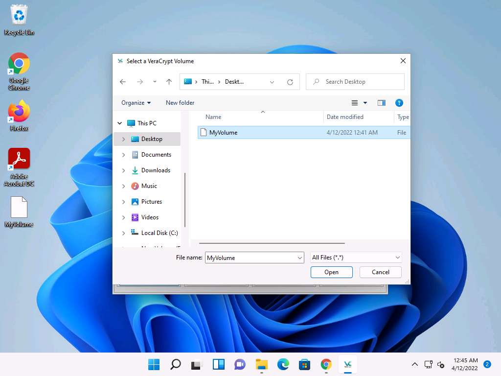Open the Recycle Bin desktop icon
The width and height of the screenshot is (501, 376).
(19, 21)
